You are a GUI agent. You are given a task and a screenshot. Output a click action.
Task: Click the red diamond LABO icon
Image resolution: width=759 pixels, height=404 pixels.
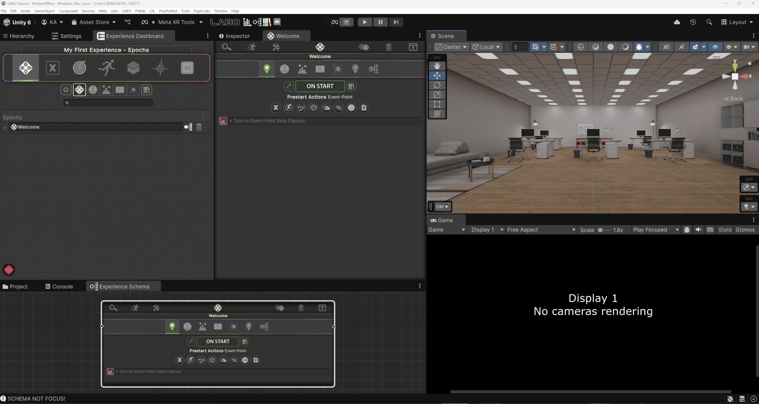(9, 270)
